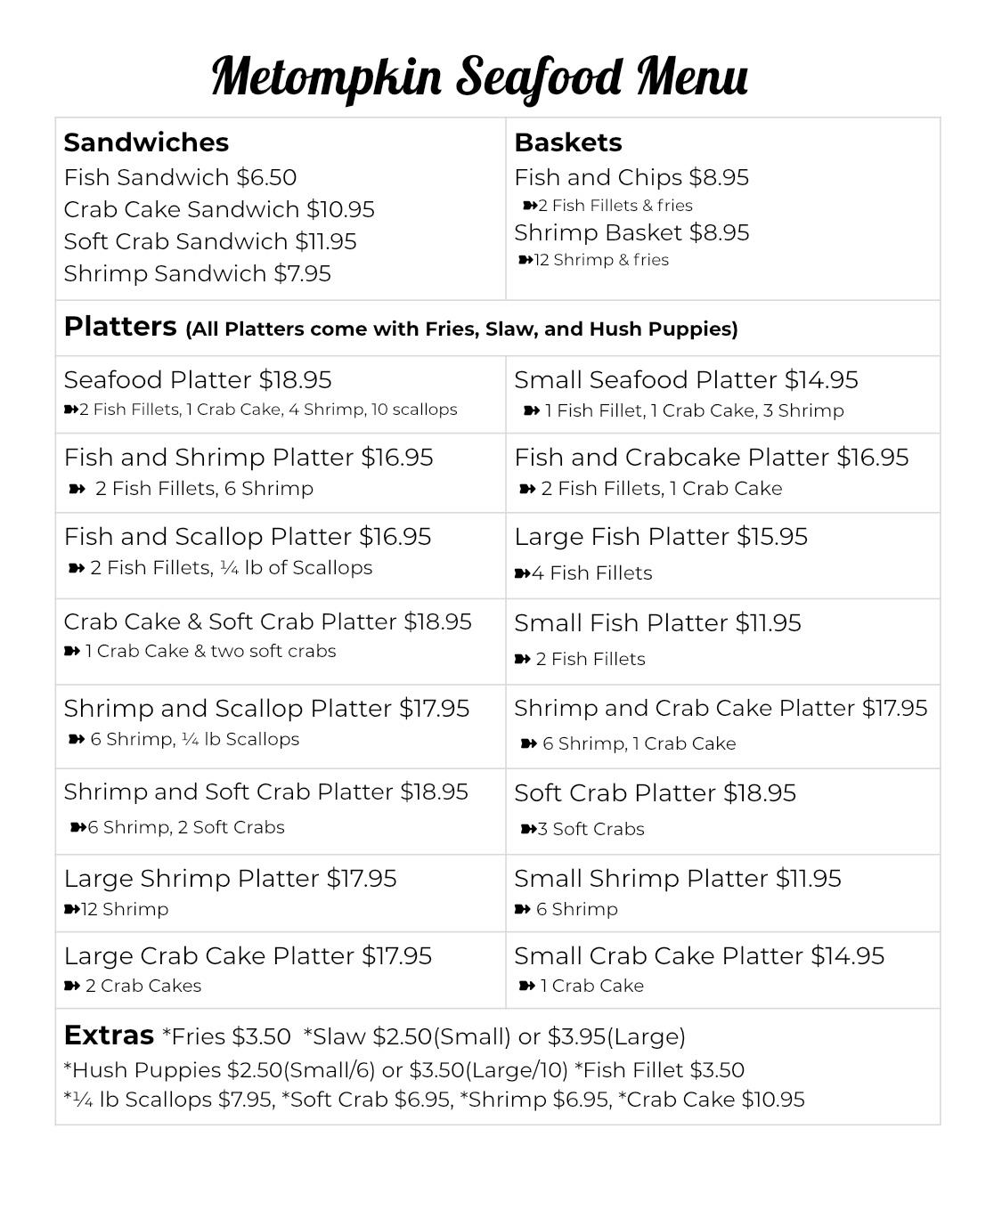
Task: Click the Metompkin Seafood Menu title
Action: coord(479,77)
